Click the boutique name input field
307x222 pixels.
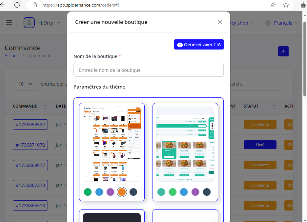point(148,70)
